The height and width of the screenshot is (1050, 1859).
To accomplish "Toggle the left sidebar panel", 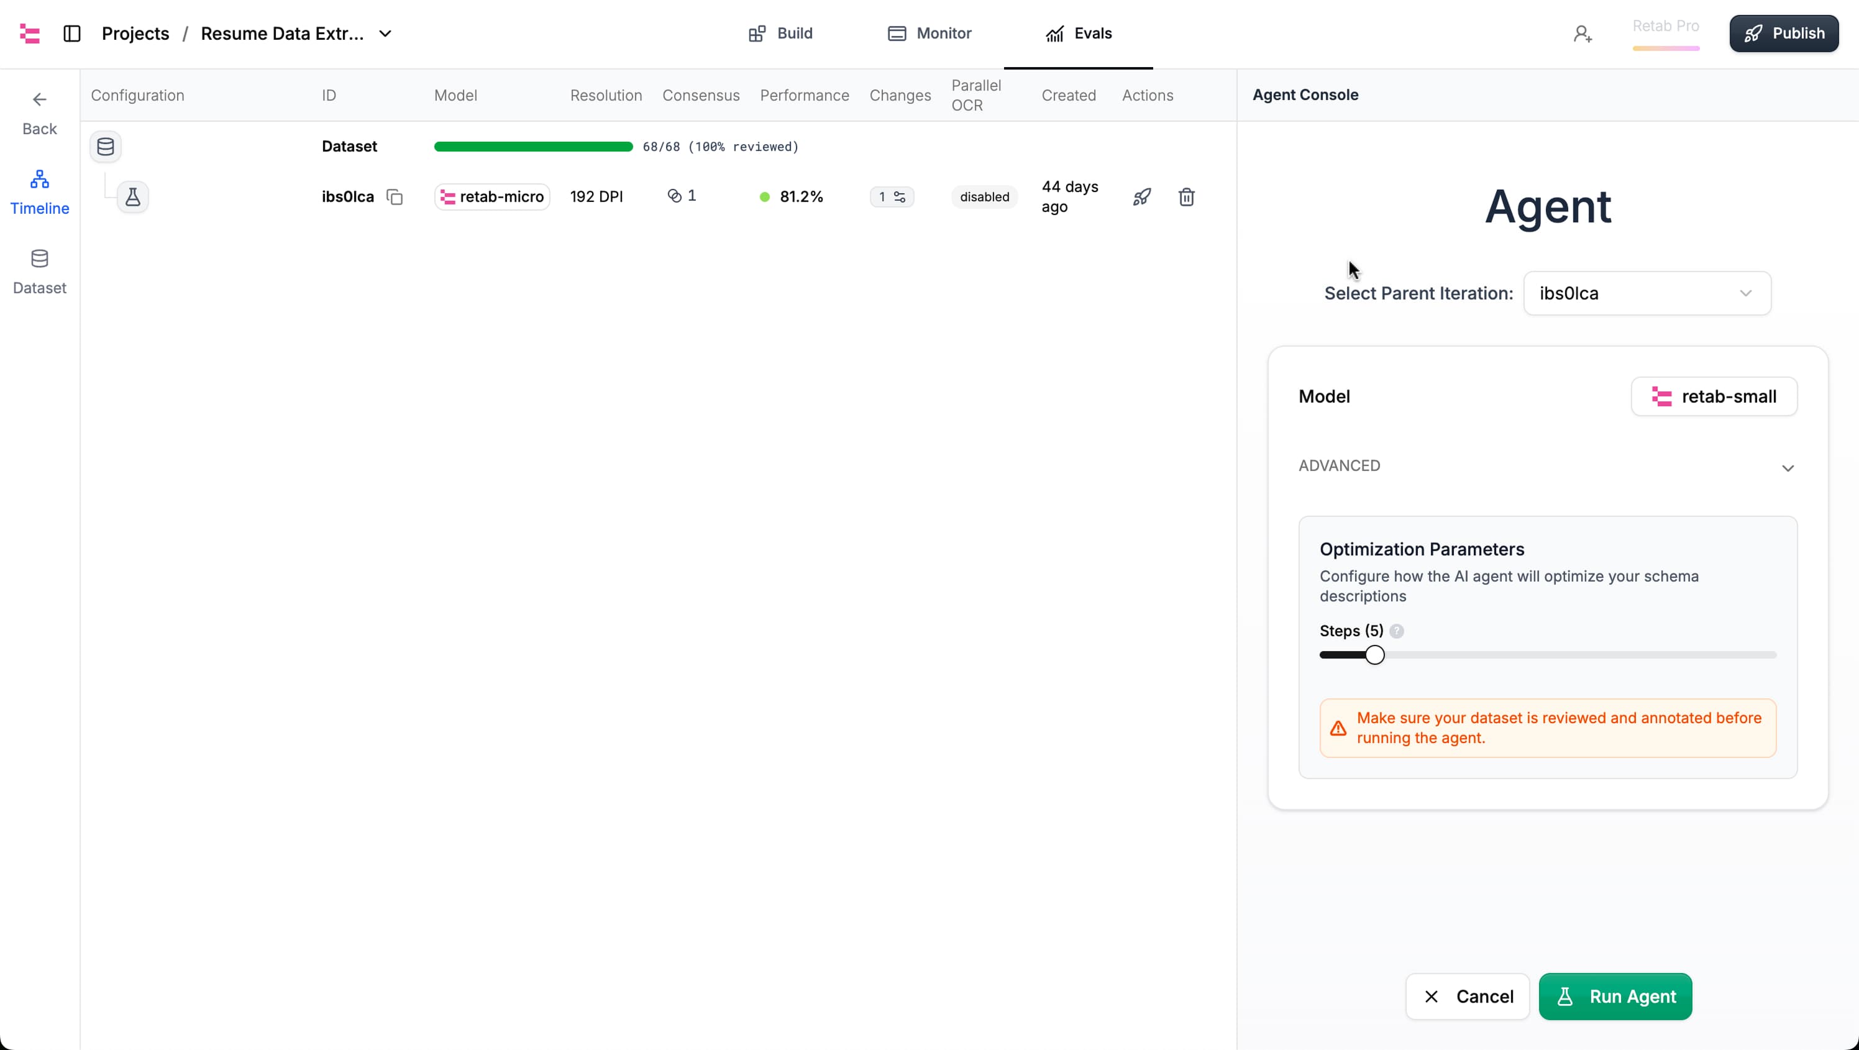I will click(71, 33).
